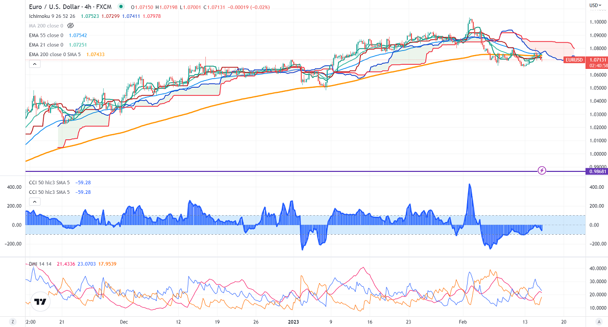Select the EMA 200 close SMA 5 legend
This screenshot has width=608, height=327.
tap(55, 55)
